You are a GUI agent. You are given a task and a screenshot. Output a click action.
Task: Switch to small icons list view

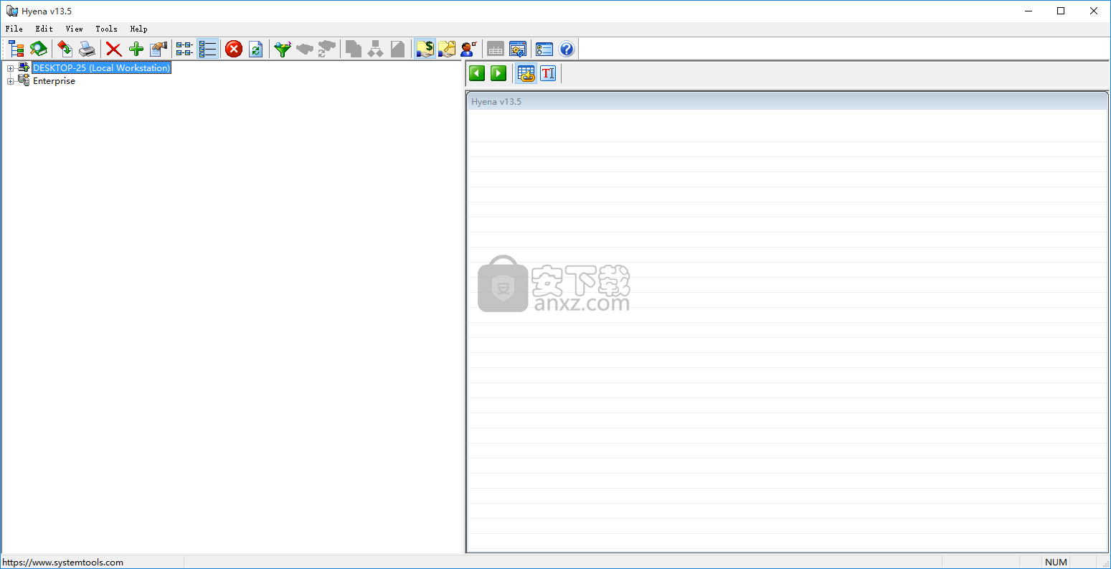pyautogui.click(x=185, y=49)
